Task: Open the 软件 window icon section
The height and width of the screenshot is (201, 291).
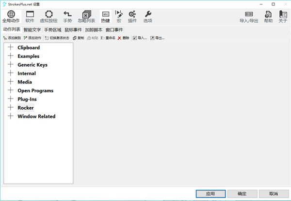Action: click(30, 16)
